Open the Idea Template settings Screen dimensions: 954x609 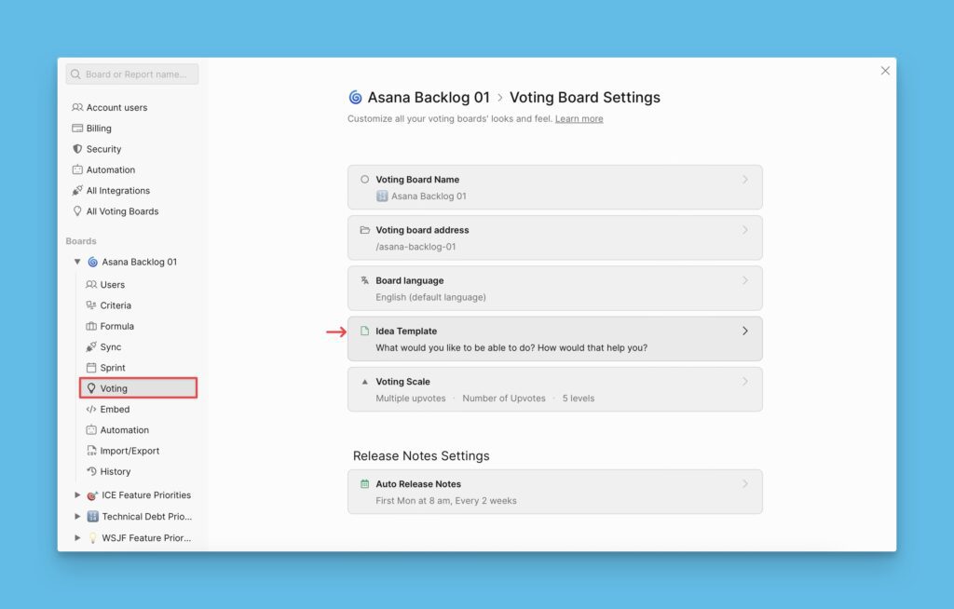[555, 338]
